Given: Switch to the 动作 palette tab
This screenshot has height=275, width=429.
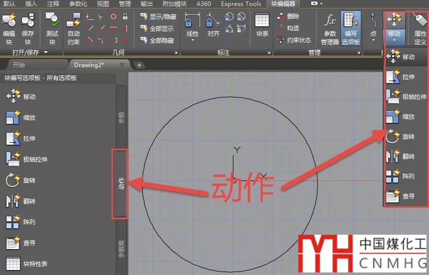Looking at the screenshot, I should click(x=120, y=183).
